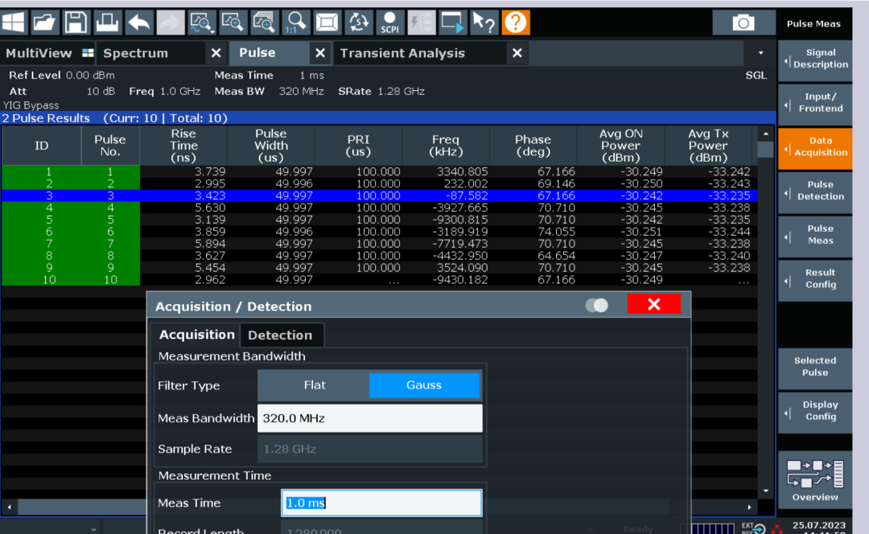
Task: Select pulse row with frequency 3340.805
Action: [x=380, y=172]
